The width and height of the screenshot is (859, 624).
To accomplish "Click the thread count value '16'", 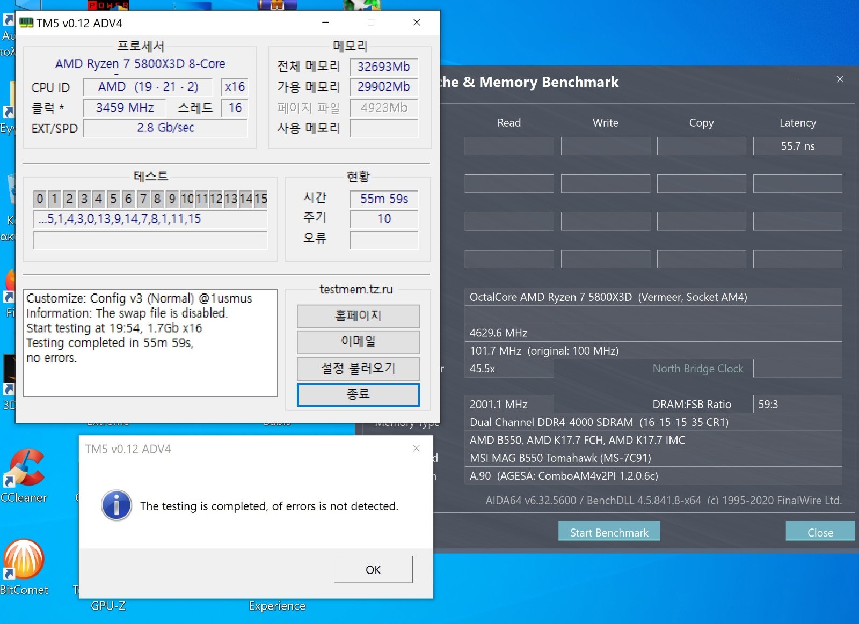I will (235, 108).
